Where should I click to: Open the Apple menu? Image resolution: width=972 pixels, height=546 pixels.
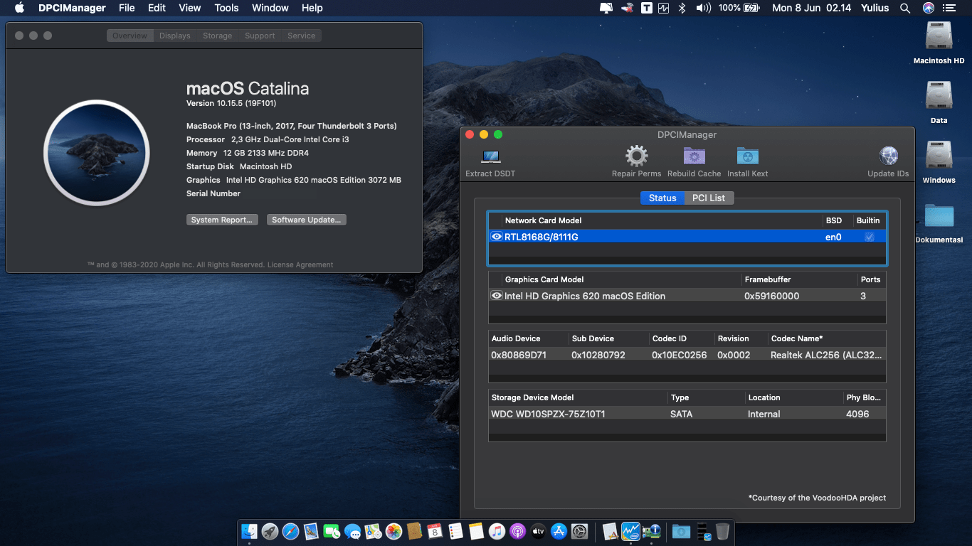[x=18, y=8]
